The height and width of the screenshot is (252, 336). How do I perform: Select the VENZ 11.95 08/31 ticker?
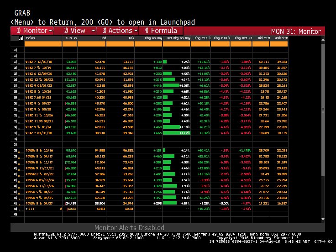(x=39, y=121)
